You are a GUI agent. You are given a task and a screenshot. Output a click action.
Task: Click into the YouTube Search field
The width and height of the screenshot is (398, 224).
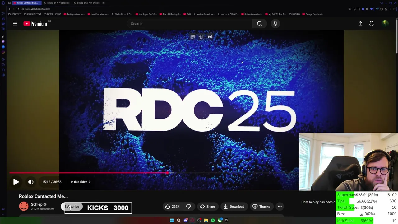[x=190, y=24]
